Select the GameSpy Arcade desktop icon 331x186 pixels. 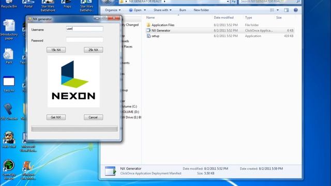click(x=9, y=170)
